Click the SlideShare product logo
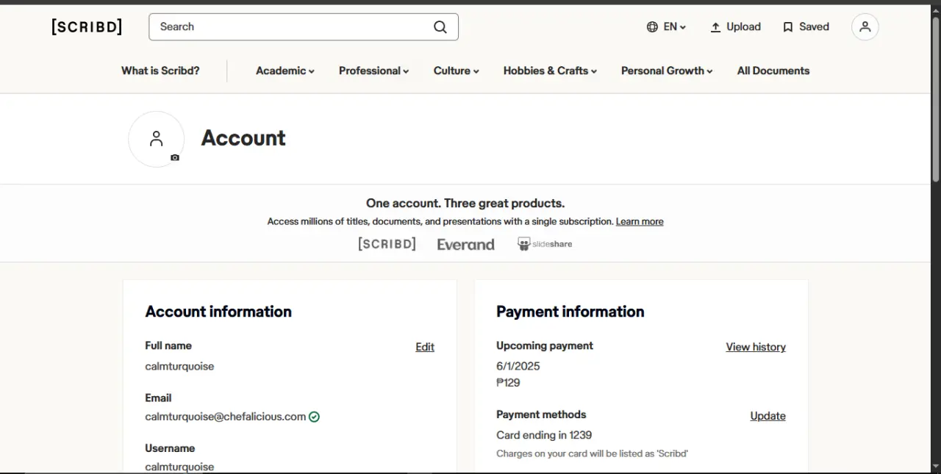 [545, 244]
